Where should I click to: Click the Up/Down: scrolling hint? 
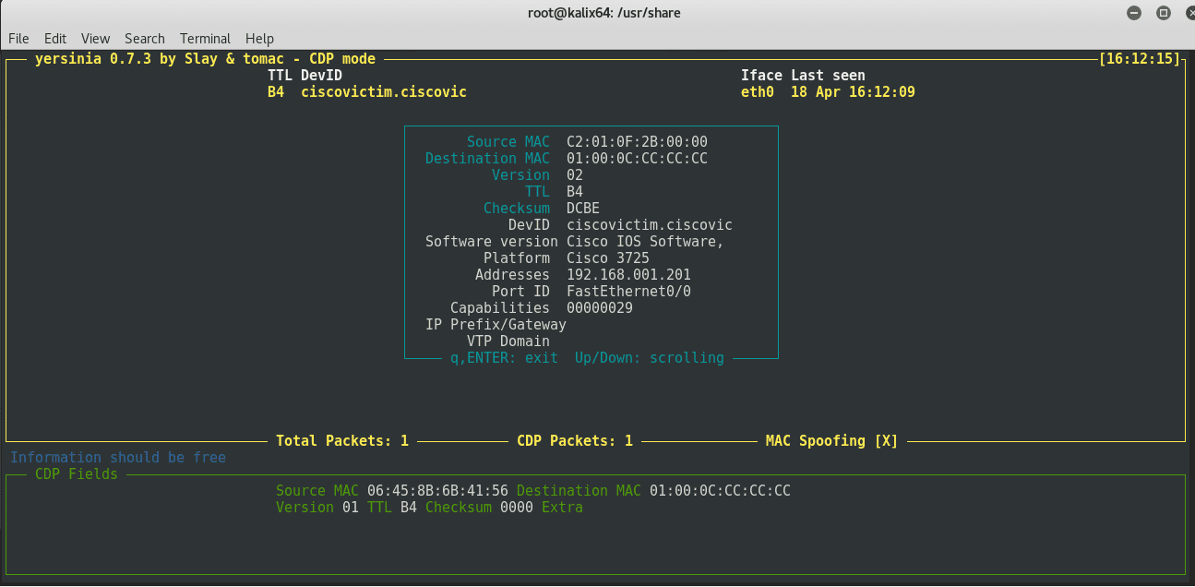pyautogui.click(x=650, y=358)
